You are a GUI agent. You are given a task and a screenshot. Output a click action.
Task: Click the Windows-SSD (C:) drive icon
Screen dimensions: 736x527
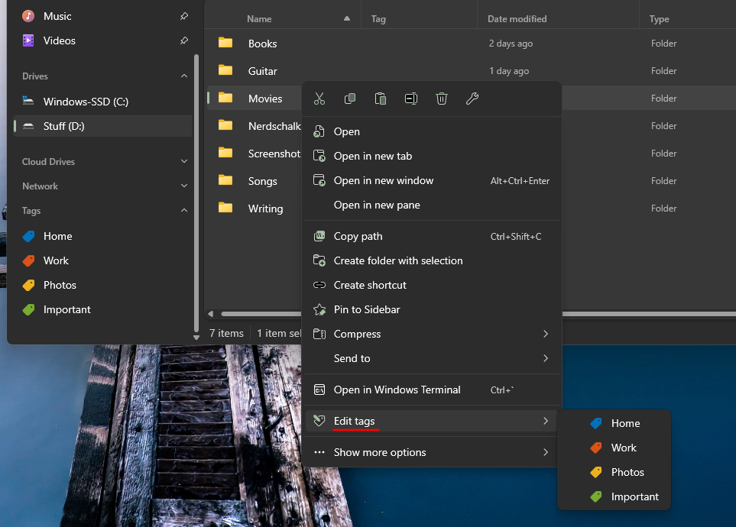coord(28,102)
